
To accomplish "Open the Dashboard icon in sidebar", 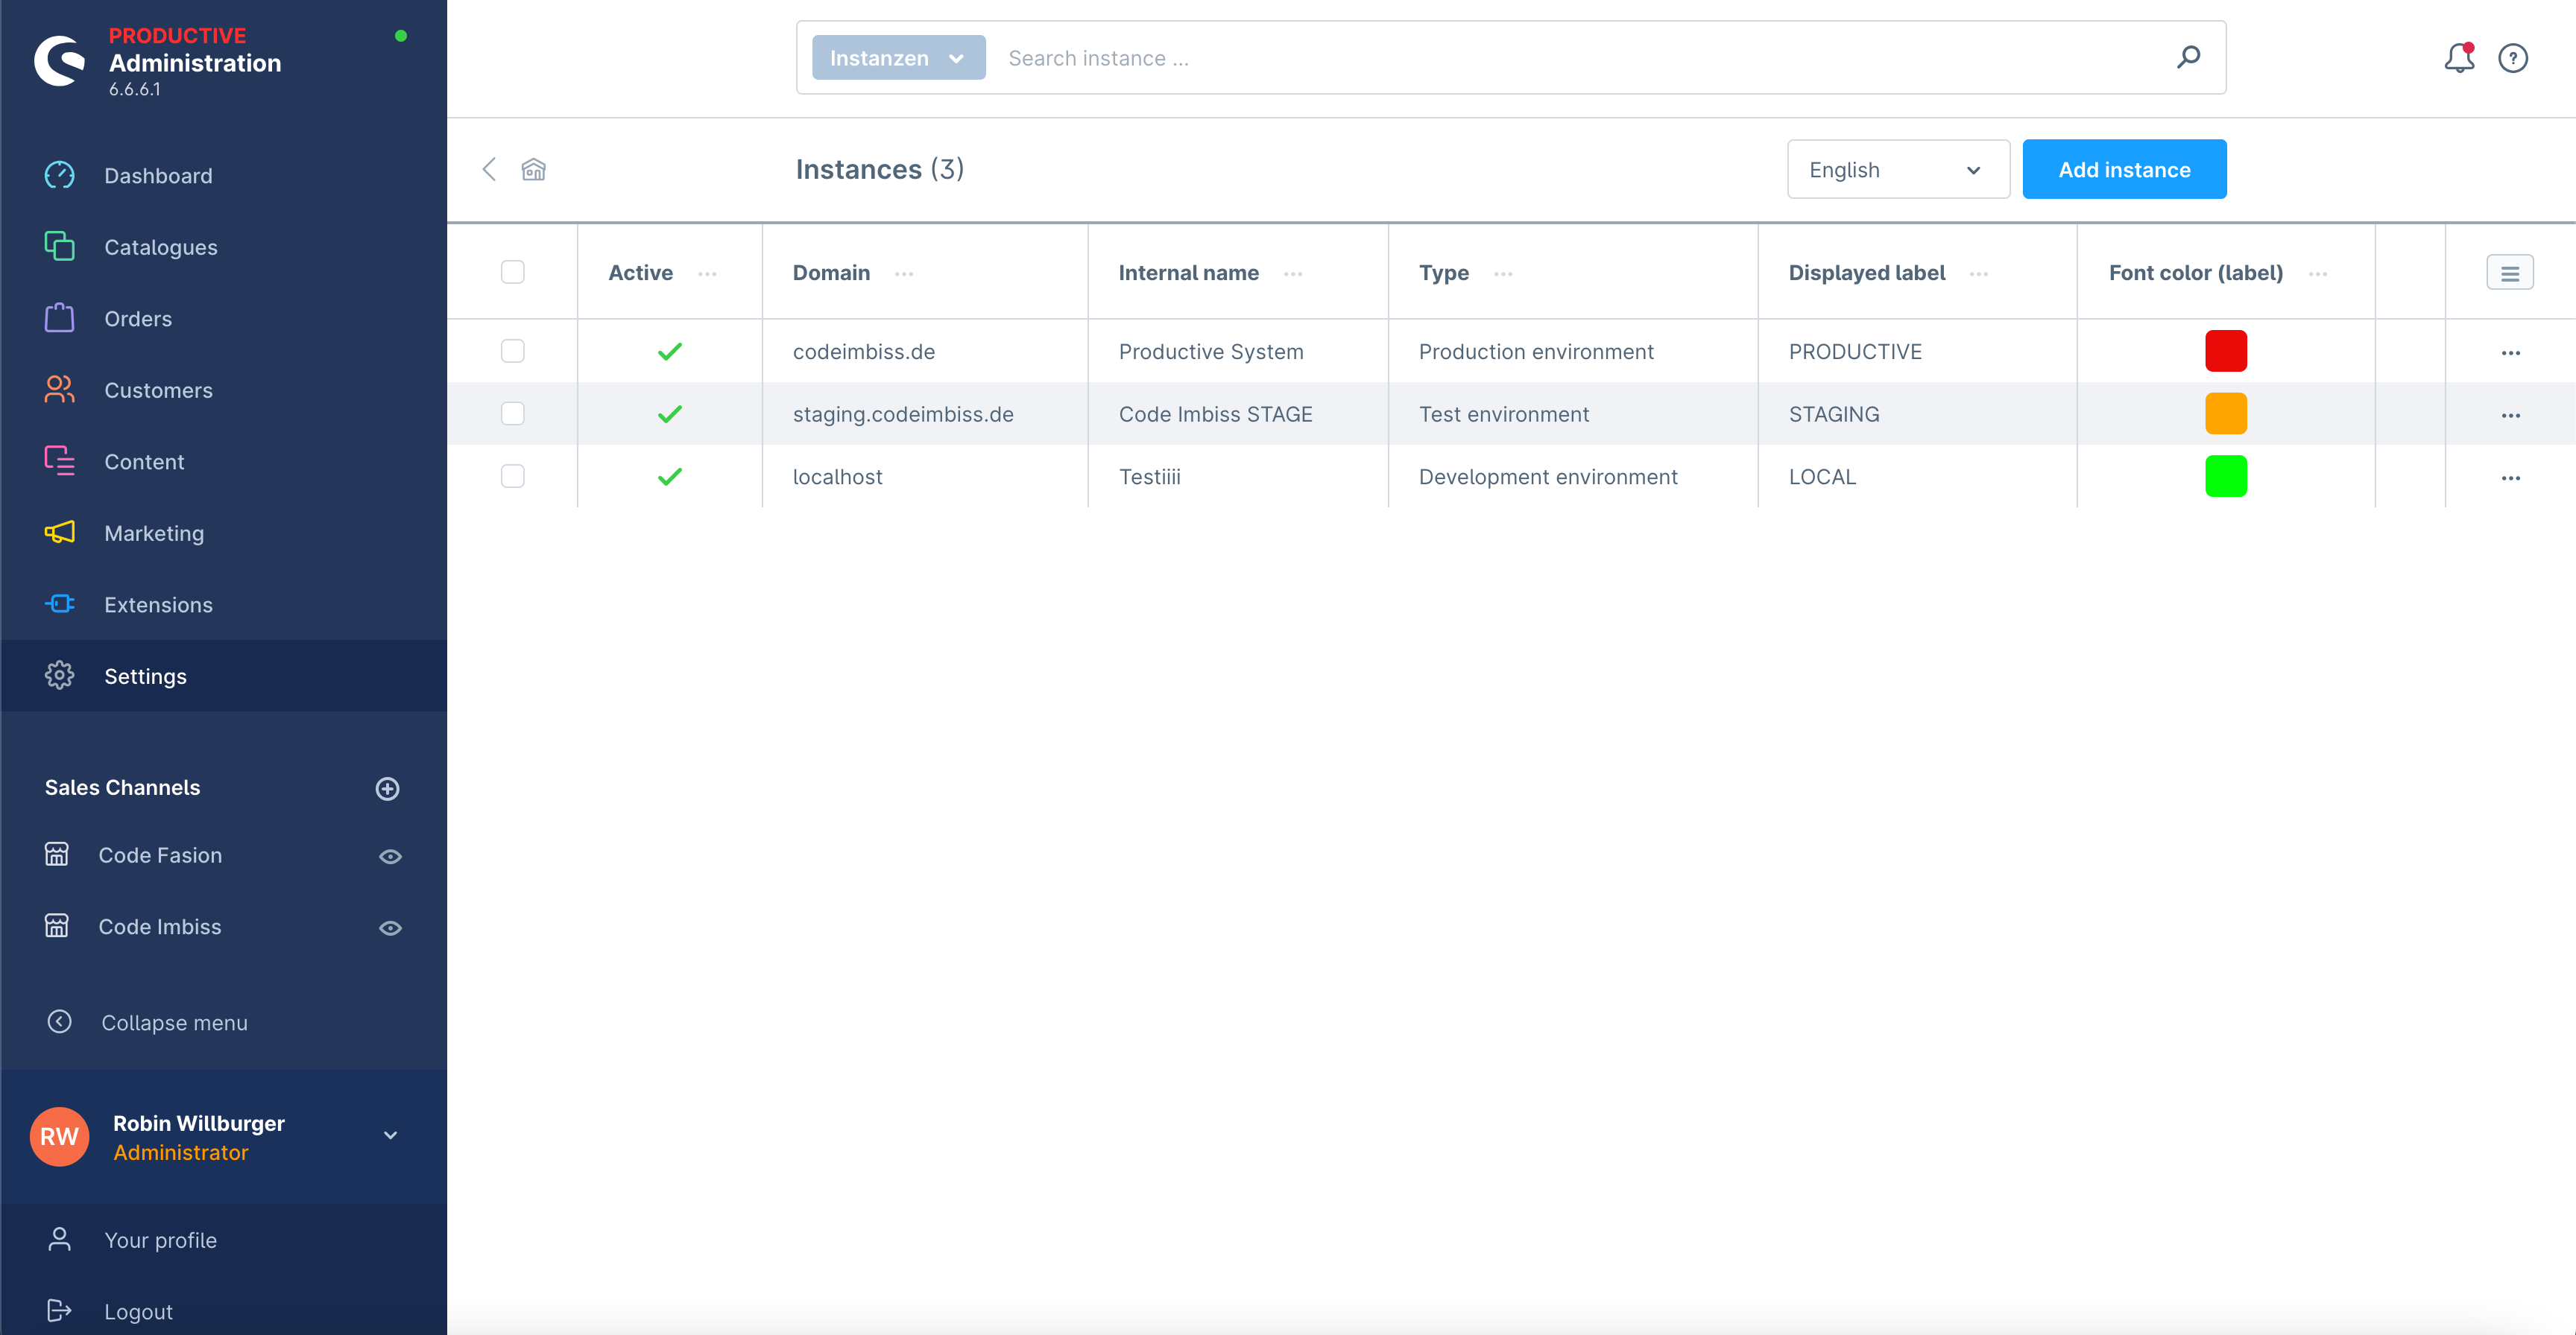I will (59, 175).
